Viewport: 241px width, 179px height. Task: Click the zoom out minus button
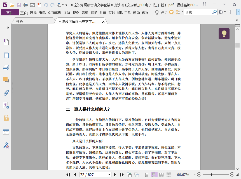[x=199, y=175]
